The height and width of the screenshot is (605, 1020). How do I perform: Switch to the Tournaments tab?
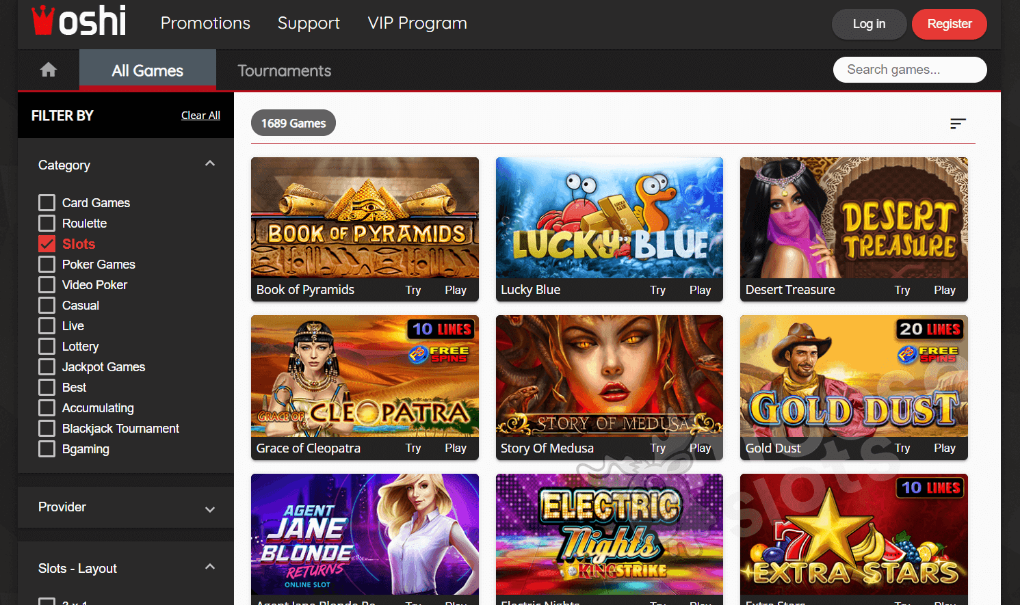tap(284, 70)
